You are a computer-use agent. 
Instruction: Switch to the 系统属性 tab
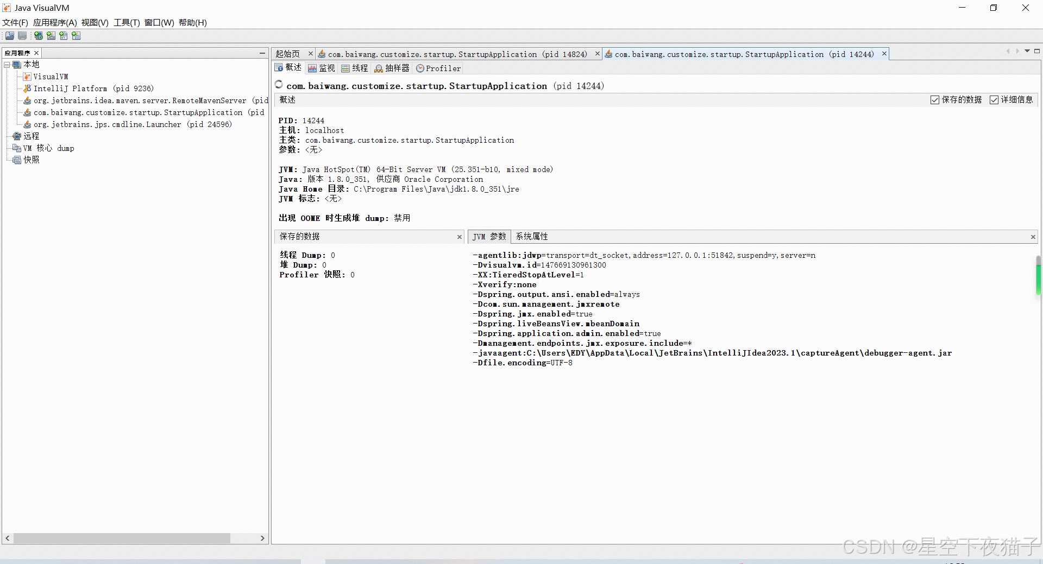tap(532, 236)
